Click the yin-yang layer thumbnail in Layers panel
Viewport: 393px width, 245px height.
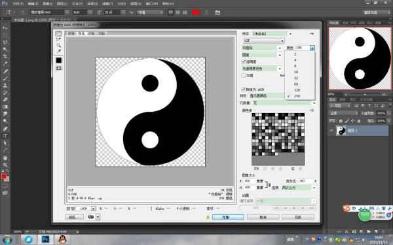pos(341,131)
